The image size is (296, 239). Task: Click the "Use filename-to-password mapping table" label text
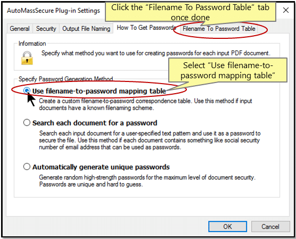(x=99, y=91)
